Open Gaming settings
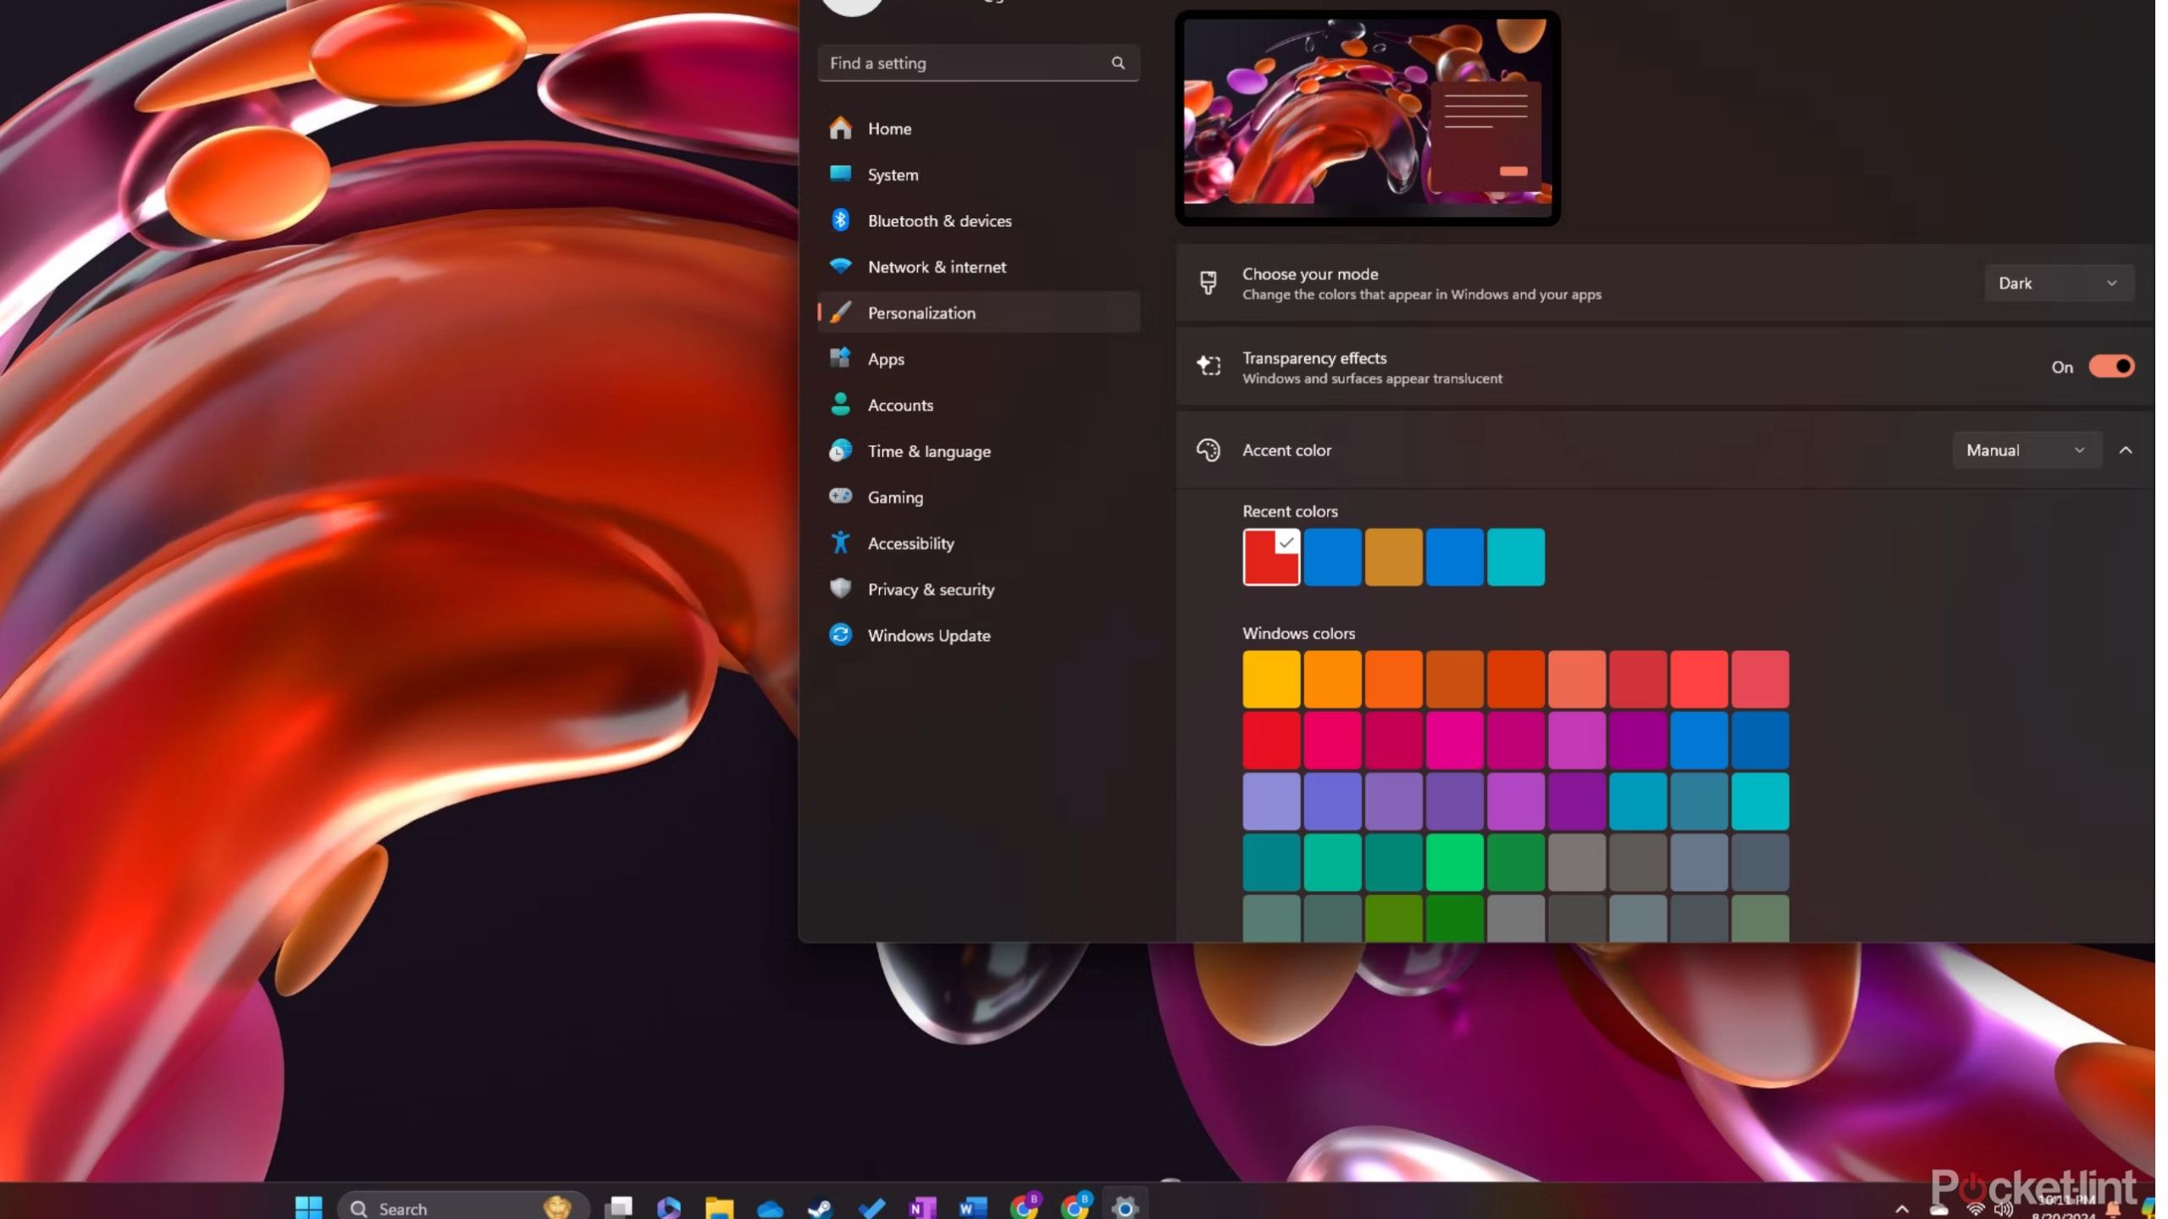 (x=895, y=497)
